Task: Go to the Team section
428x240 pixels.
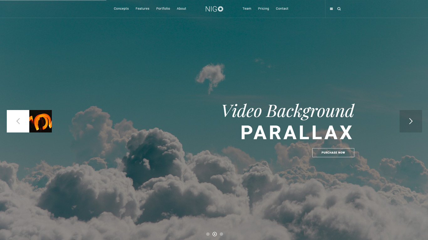Action: click(247, 9)
